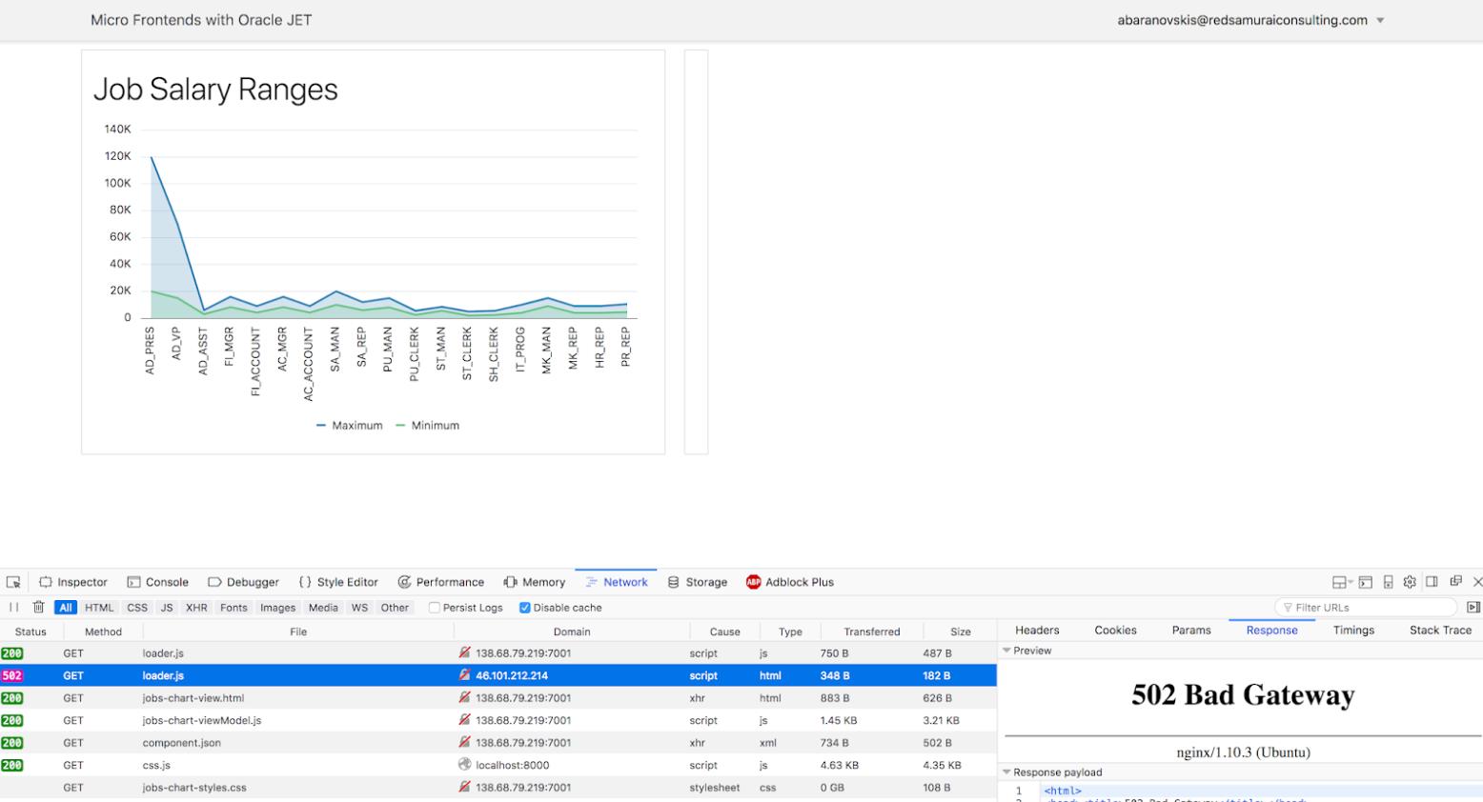The image size is (1483, 802).
Task: Switch to the Console tab
Action: click(x=158, y=582)
